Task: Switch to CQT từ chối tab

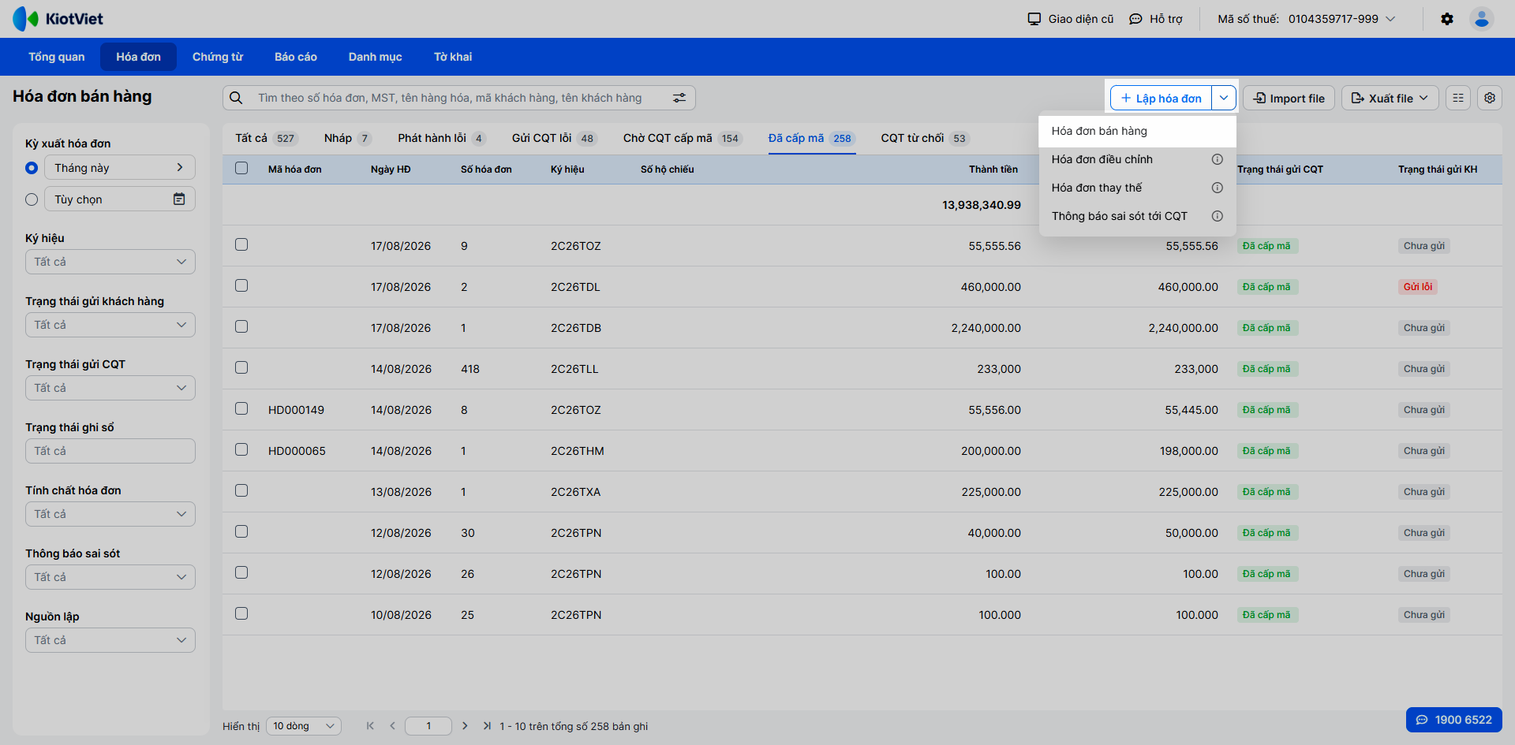Action: point(925,138)
